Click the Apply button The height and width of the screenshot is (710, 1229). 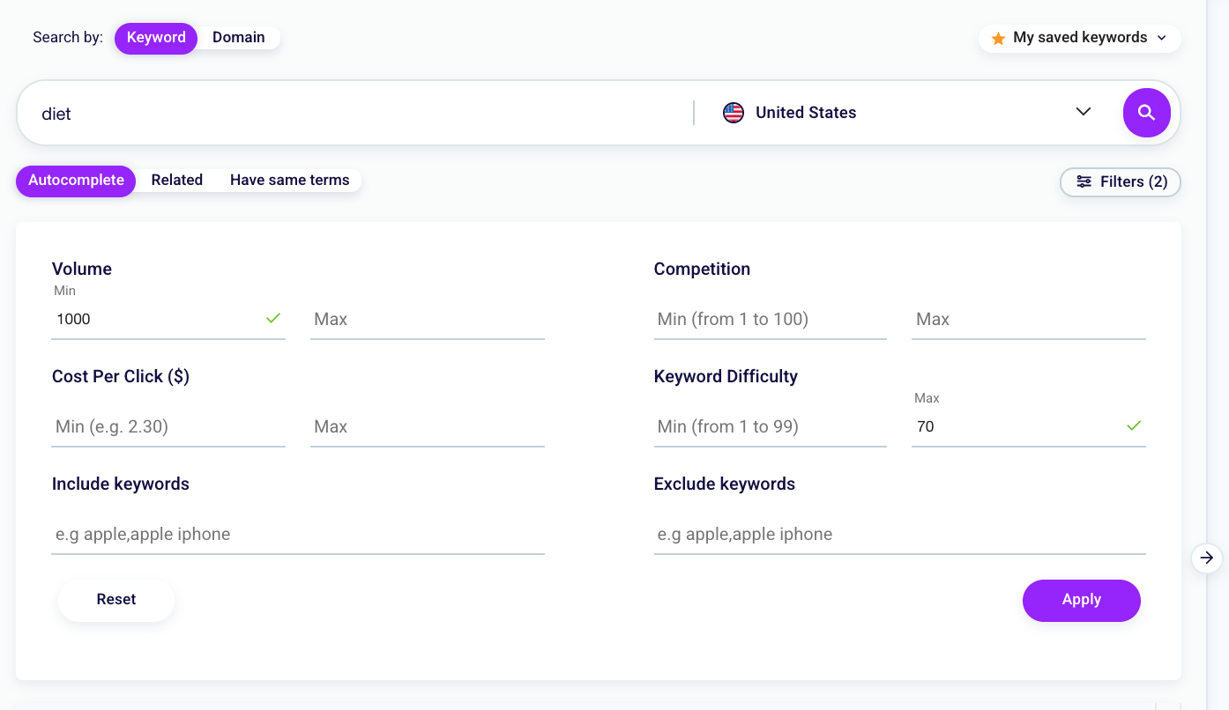[x=1082, y=600]
